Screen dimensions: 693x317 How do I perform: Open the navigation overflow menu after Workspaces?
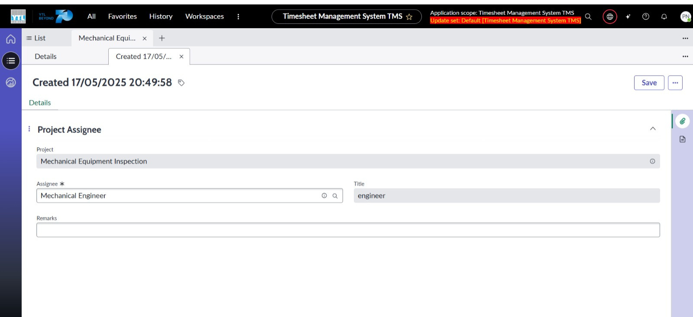point(238,16)
